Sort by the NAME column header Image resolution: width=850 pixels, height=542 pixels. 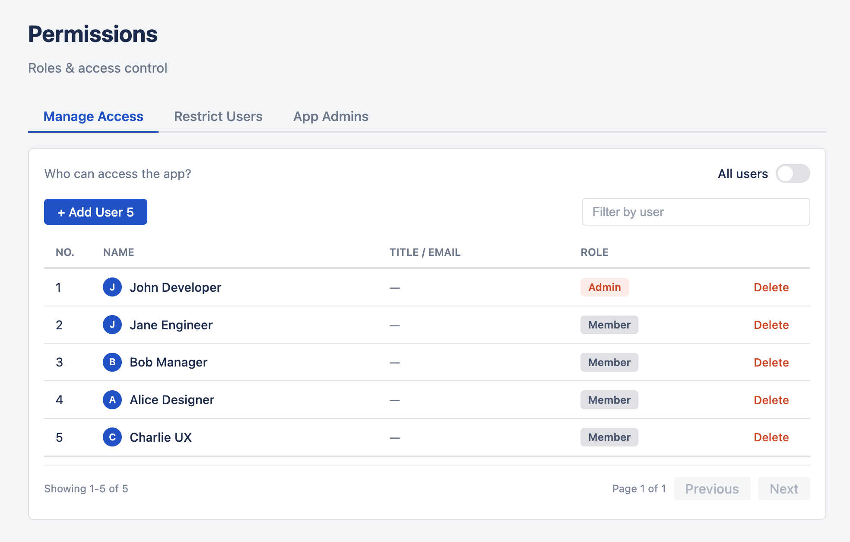pyautogui.click(x=118, y=252)
